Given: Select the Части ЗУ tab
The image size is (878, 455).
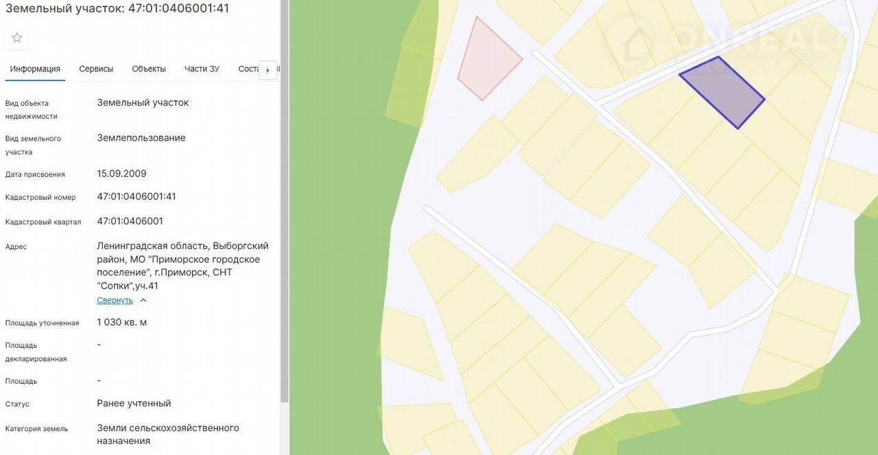Looking at the screenshot, I should [202, 69].
